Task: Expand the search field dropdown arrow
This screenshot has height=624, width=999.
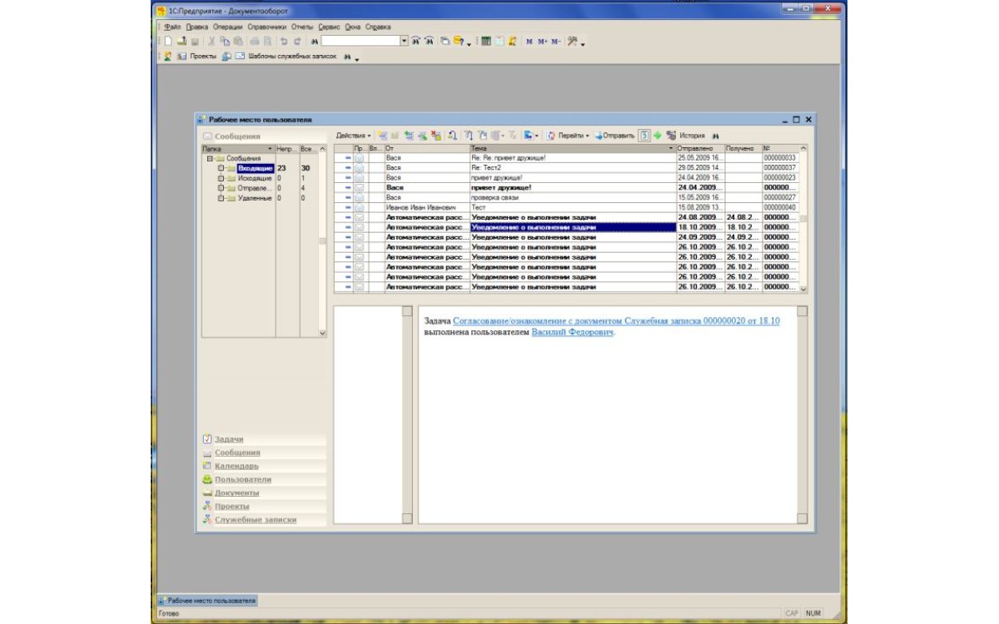Action: pos(404,40)
